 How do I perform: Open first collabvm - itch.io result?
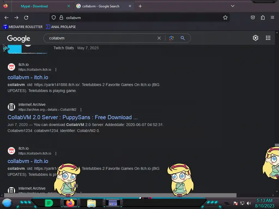(28, 77)
